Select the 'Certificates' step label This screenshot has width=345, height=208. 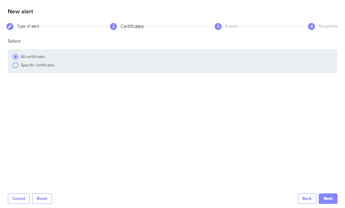[x=132, y=27]
